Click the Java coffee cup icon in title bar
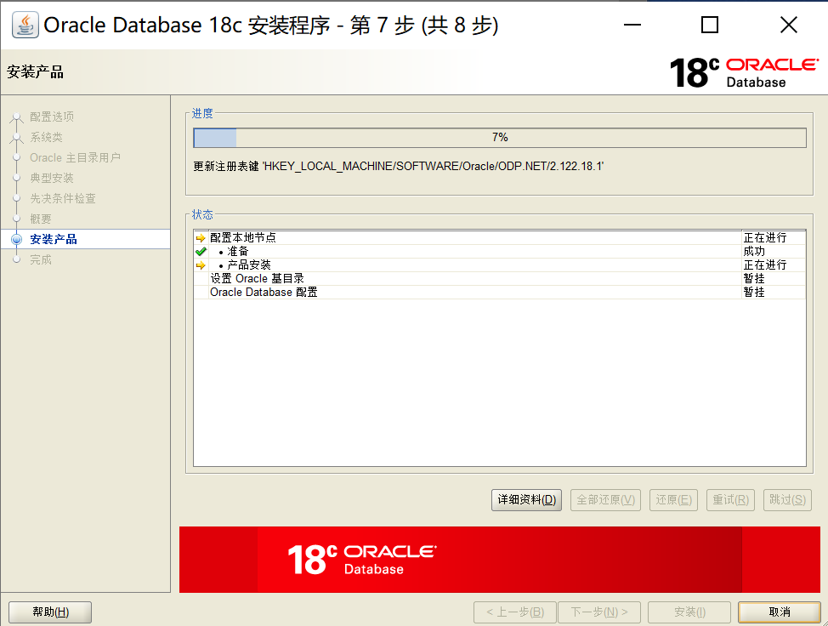Image resolution: width=828 pixels, height=626 pixels. pos(25,25)
